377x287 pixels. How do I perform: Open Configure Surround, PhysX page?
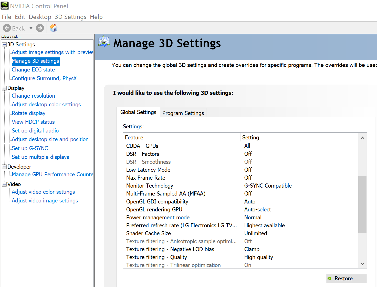click(x=44, y=78)
